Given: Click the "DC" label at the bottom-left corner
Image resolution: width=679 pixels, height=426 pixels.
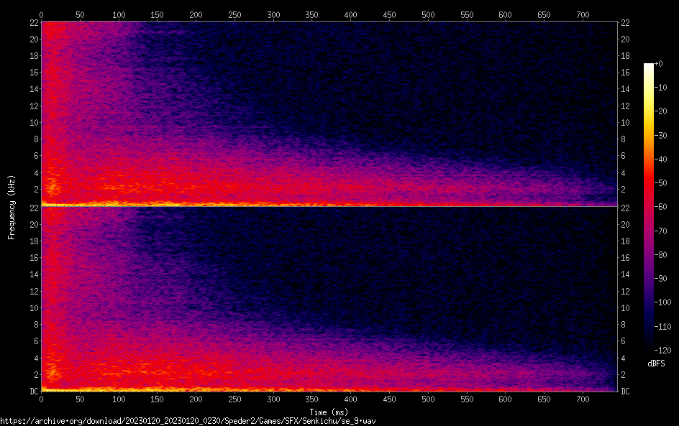Looking at the screenshot, I should [x=33, y=392].
